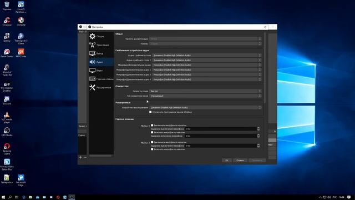Open the VLC media player desktop icon

coord(7,117)
